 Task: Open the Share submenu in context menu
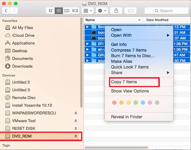point(139,73)
